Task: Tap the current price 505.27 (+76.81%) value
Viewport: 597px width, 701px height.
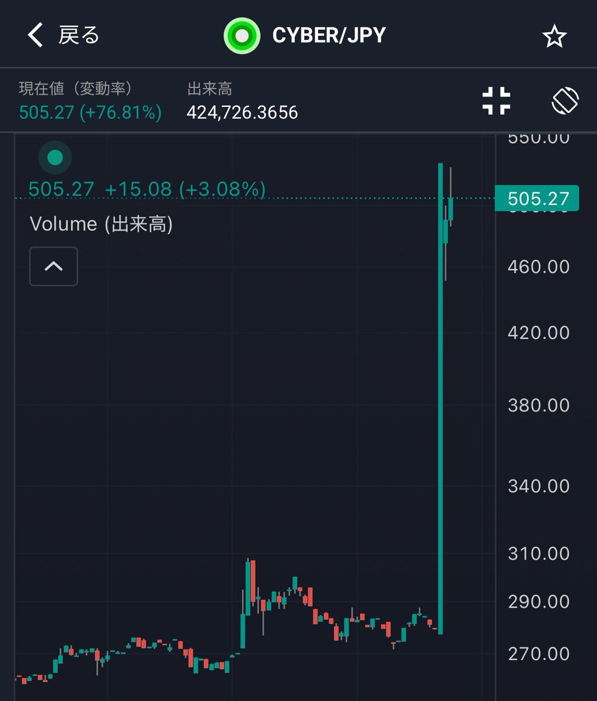Action: 90,112
